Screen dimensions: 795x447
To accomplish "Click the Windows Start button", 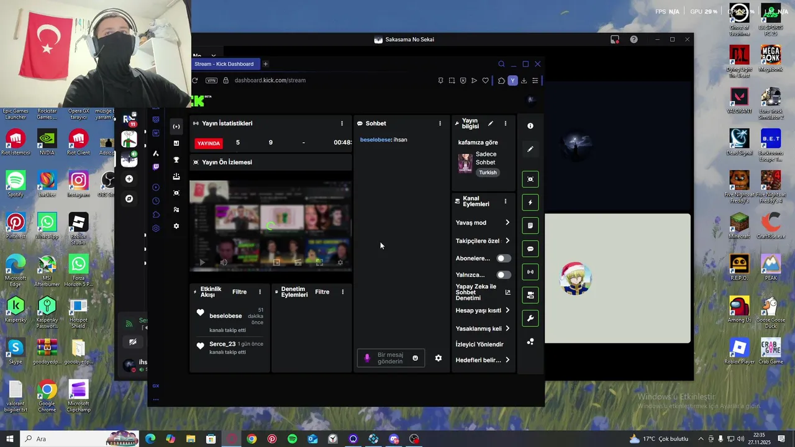I will [x=10, y=439].
